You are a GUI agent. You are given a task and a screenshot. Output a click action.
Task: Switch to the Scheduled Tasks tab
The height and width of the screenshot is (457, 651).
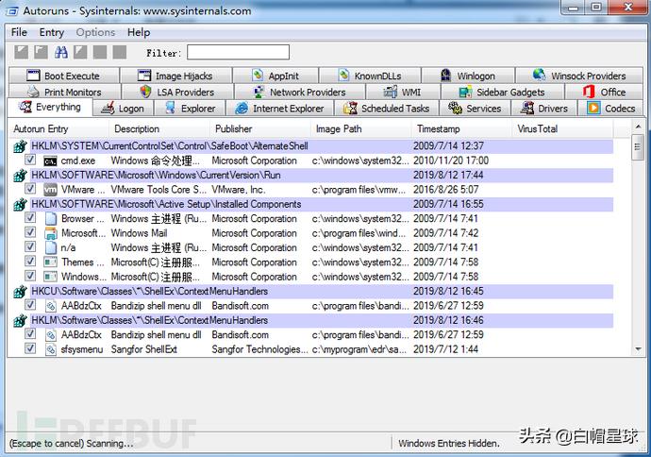(387, 109)
